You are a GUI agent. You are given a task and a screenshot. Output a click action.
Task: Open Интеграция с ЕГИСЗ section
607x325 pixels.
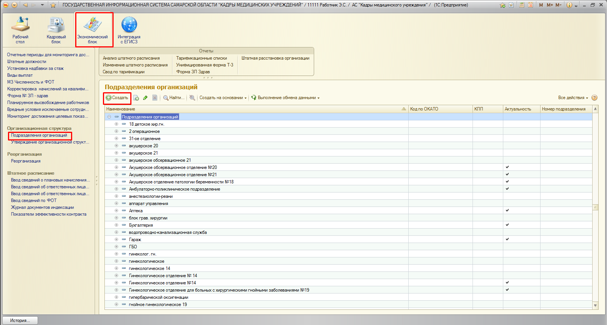tap(129, 30)
